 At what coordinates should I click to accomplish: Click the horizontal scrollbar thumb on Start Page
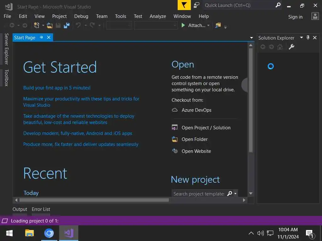pyautogui.click(x=94, y=200)
